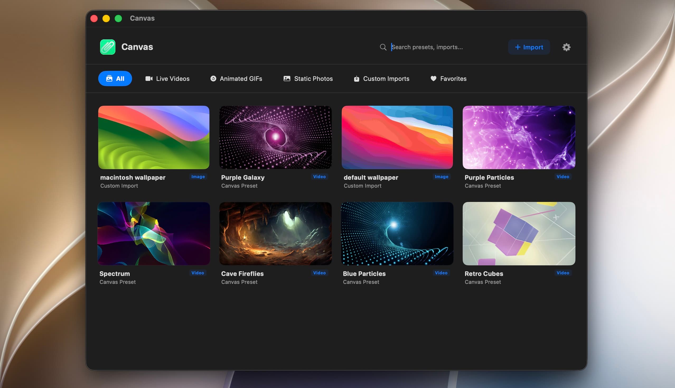Click "Custom Import" under macintosh wallpaper
The width and height of the screenshot is (675, 388).
tap(119, 186)
